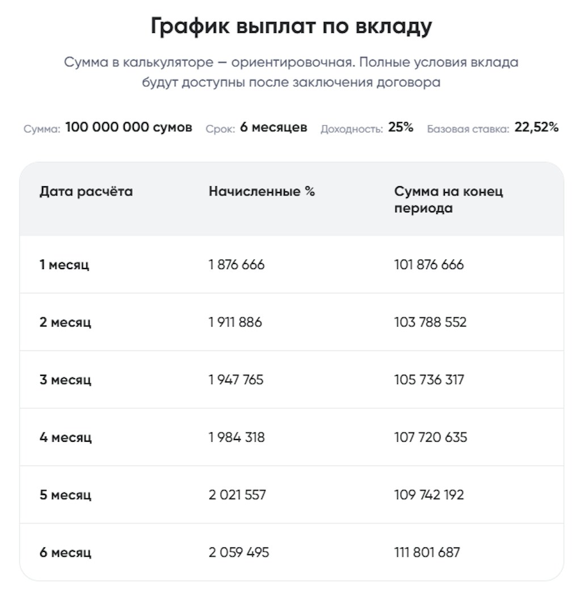Select the 3 месяц row label
Viewport: 581px width, 603px height.
[x=65, y=380]
